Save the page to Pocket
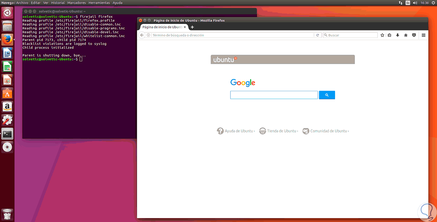The width and height of the screenshot is (437, 222). click(x=414, y=35)
